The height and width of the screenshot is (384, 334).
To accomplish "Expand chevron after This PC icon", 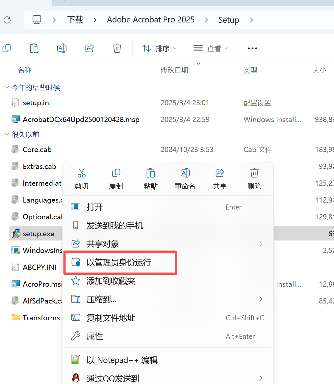I will click(54, 20).
